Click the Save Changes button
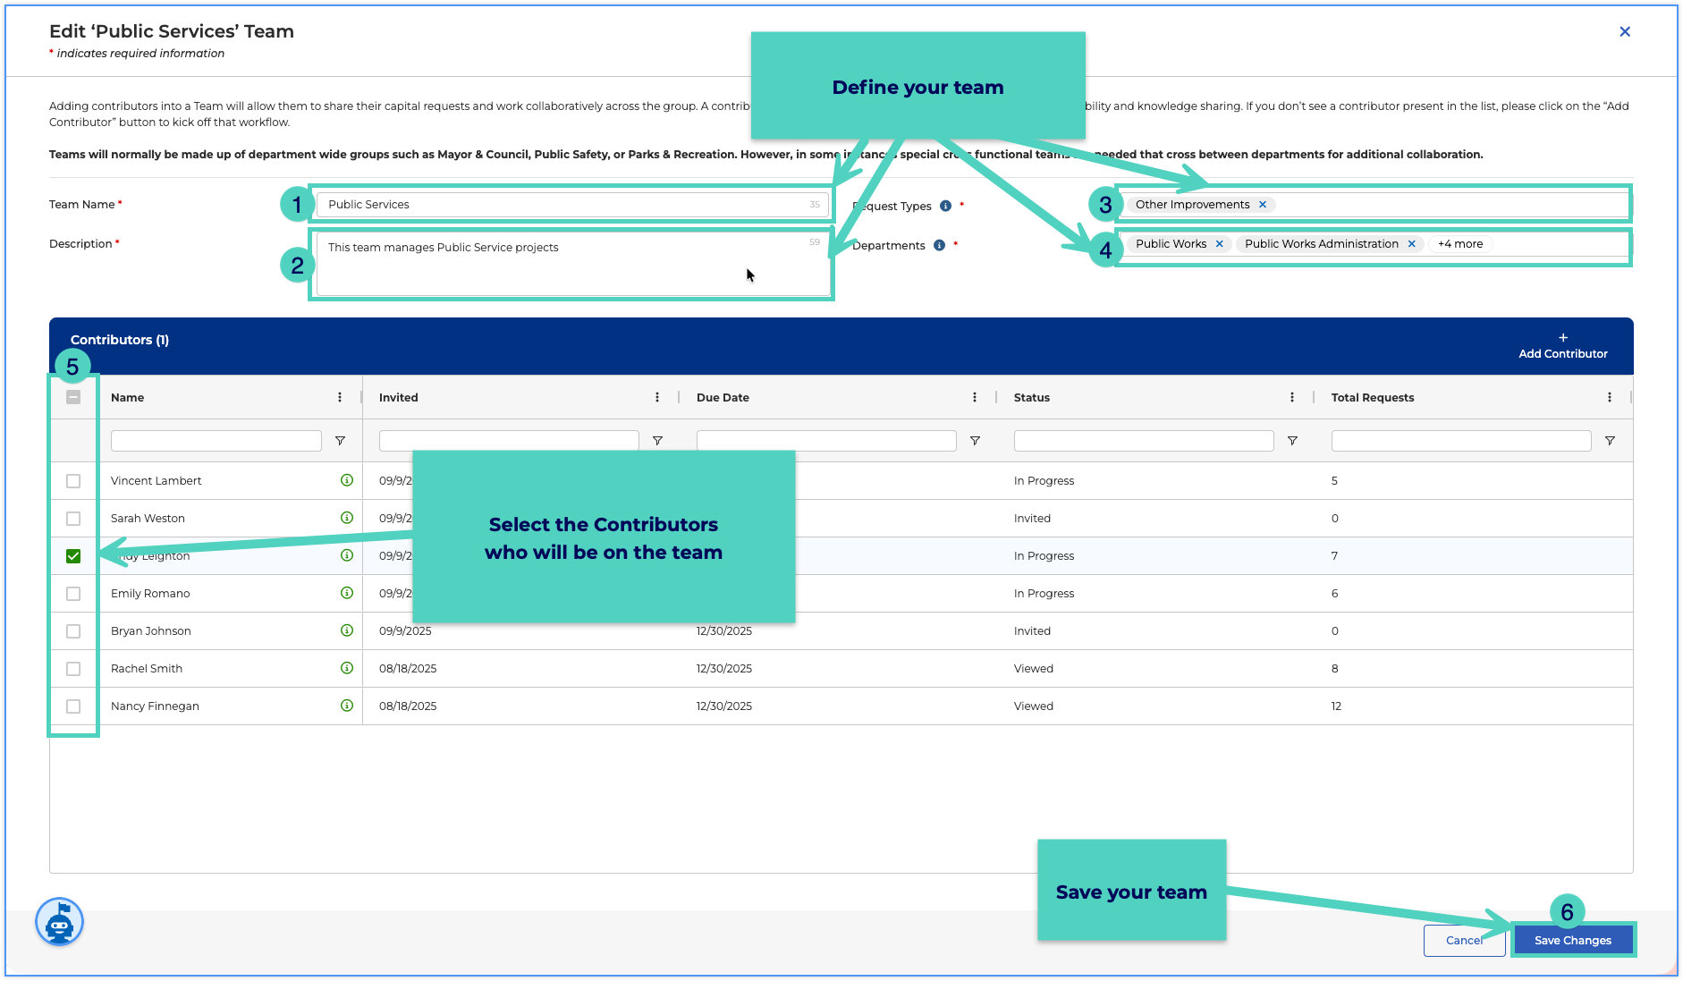Screen dimensions: 1683x981 coord(1573,940)
